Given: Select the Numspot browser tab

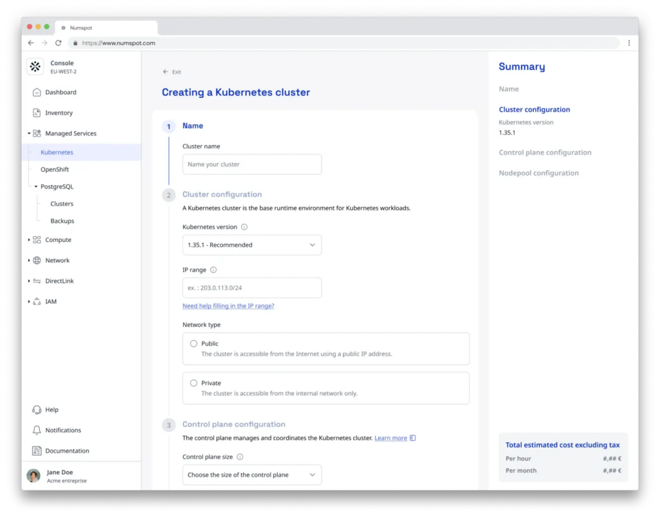Looking at the screenshot, I should pos(106,28).
